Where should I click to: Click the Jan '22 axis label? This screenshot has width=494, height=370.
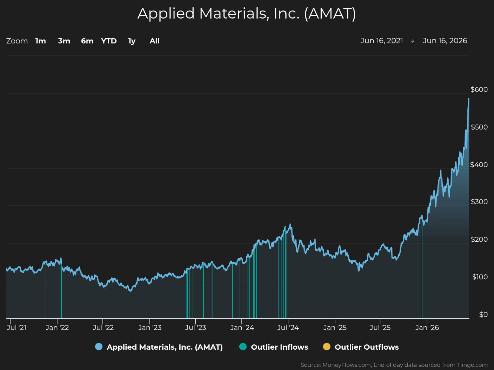[57, 328]
